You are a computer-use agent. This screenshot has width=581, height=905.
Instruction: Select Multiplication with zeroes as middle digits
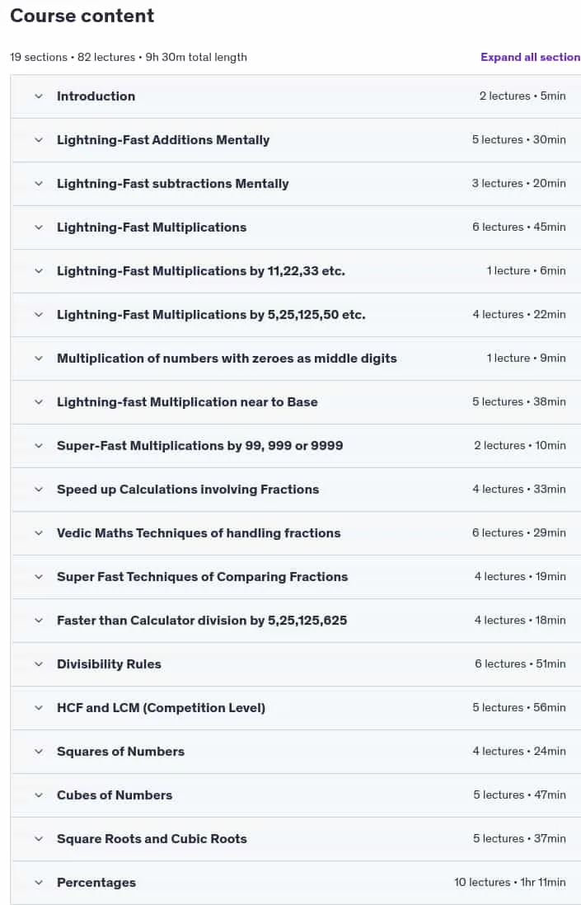click(227, 359)
